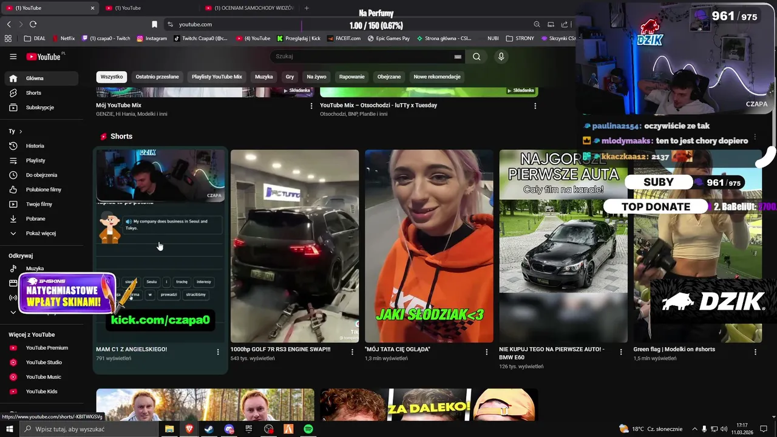The image size is (777, 437).
Task: Open the Epic Games Pay bookmark
Action: pyautogui.click(x=388, y=38)
